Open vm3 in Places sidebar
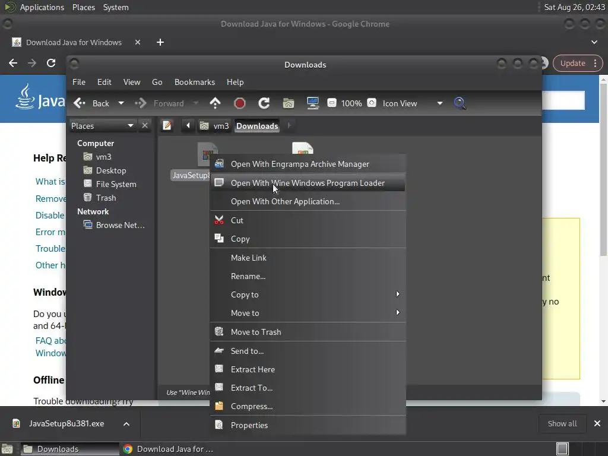Image resolution: width=608 pixels, height=456 pixels. [98, 157]
